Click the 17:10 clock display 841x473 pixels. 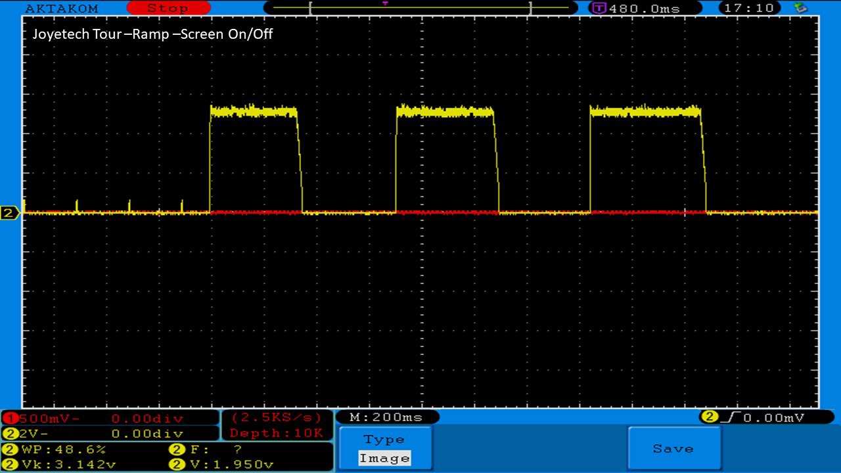click(750, 9)
